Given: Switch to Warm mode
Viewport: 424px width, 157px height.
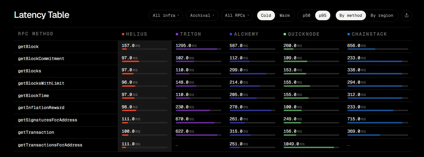Looking at the screenshot, I should pyautogui.click(x=285, y=15).
